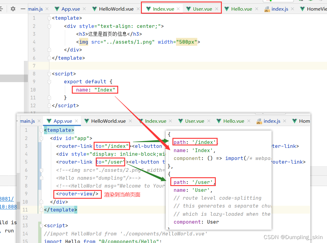Open Hello.vue tab in lower window
The width and height of the screenshot is (327, 243).
pyautogui.click(x=234, y=121)
